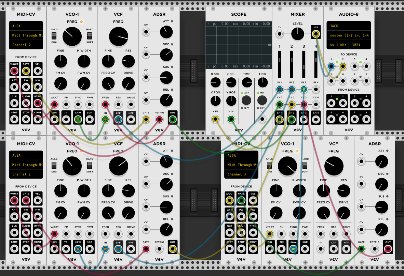Click the TIME knob on the SCOPE
Image resolution: width=404 pixels, height=276 pixels.
(247, 82)
